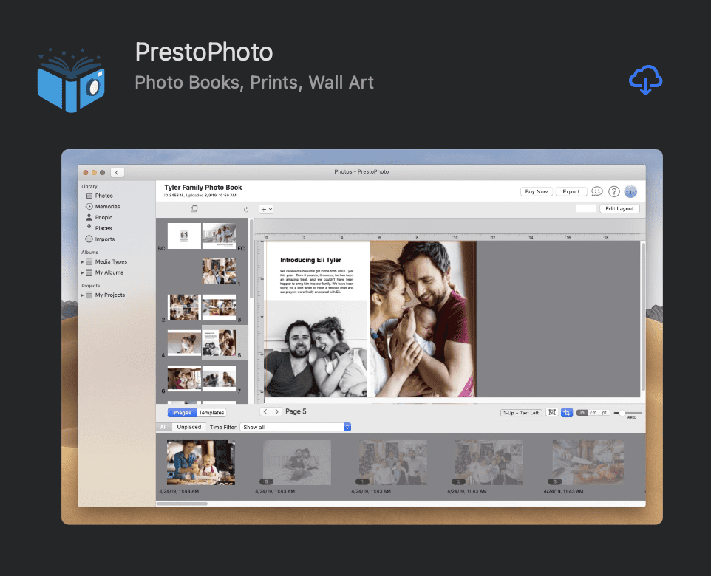Select page 7 thumbnail in the page list
Screen dimensions: 711x576
tap(219, 378)
